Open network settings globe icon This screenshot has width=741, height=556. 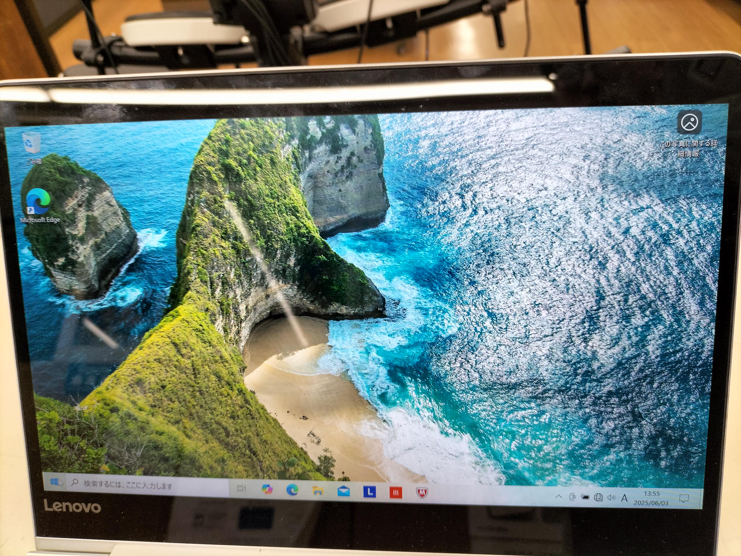pos(599,498)
